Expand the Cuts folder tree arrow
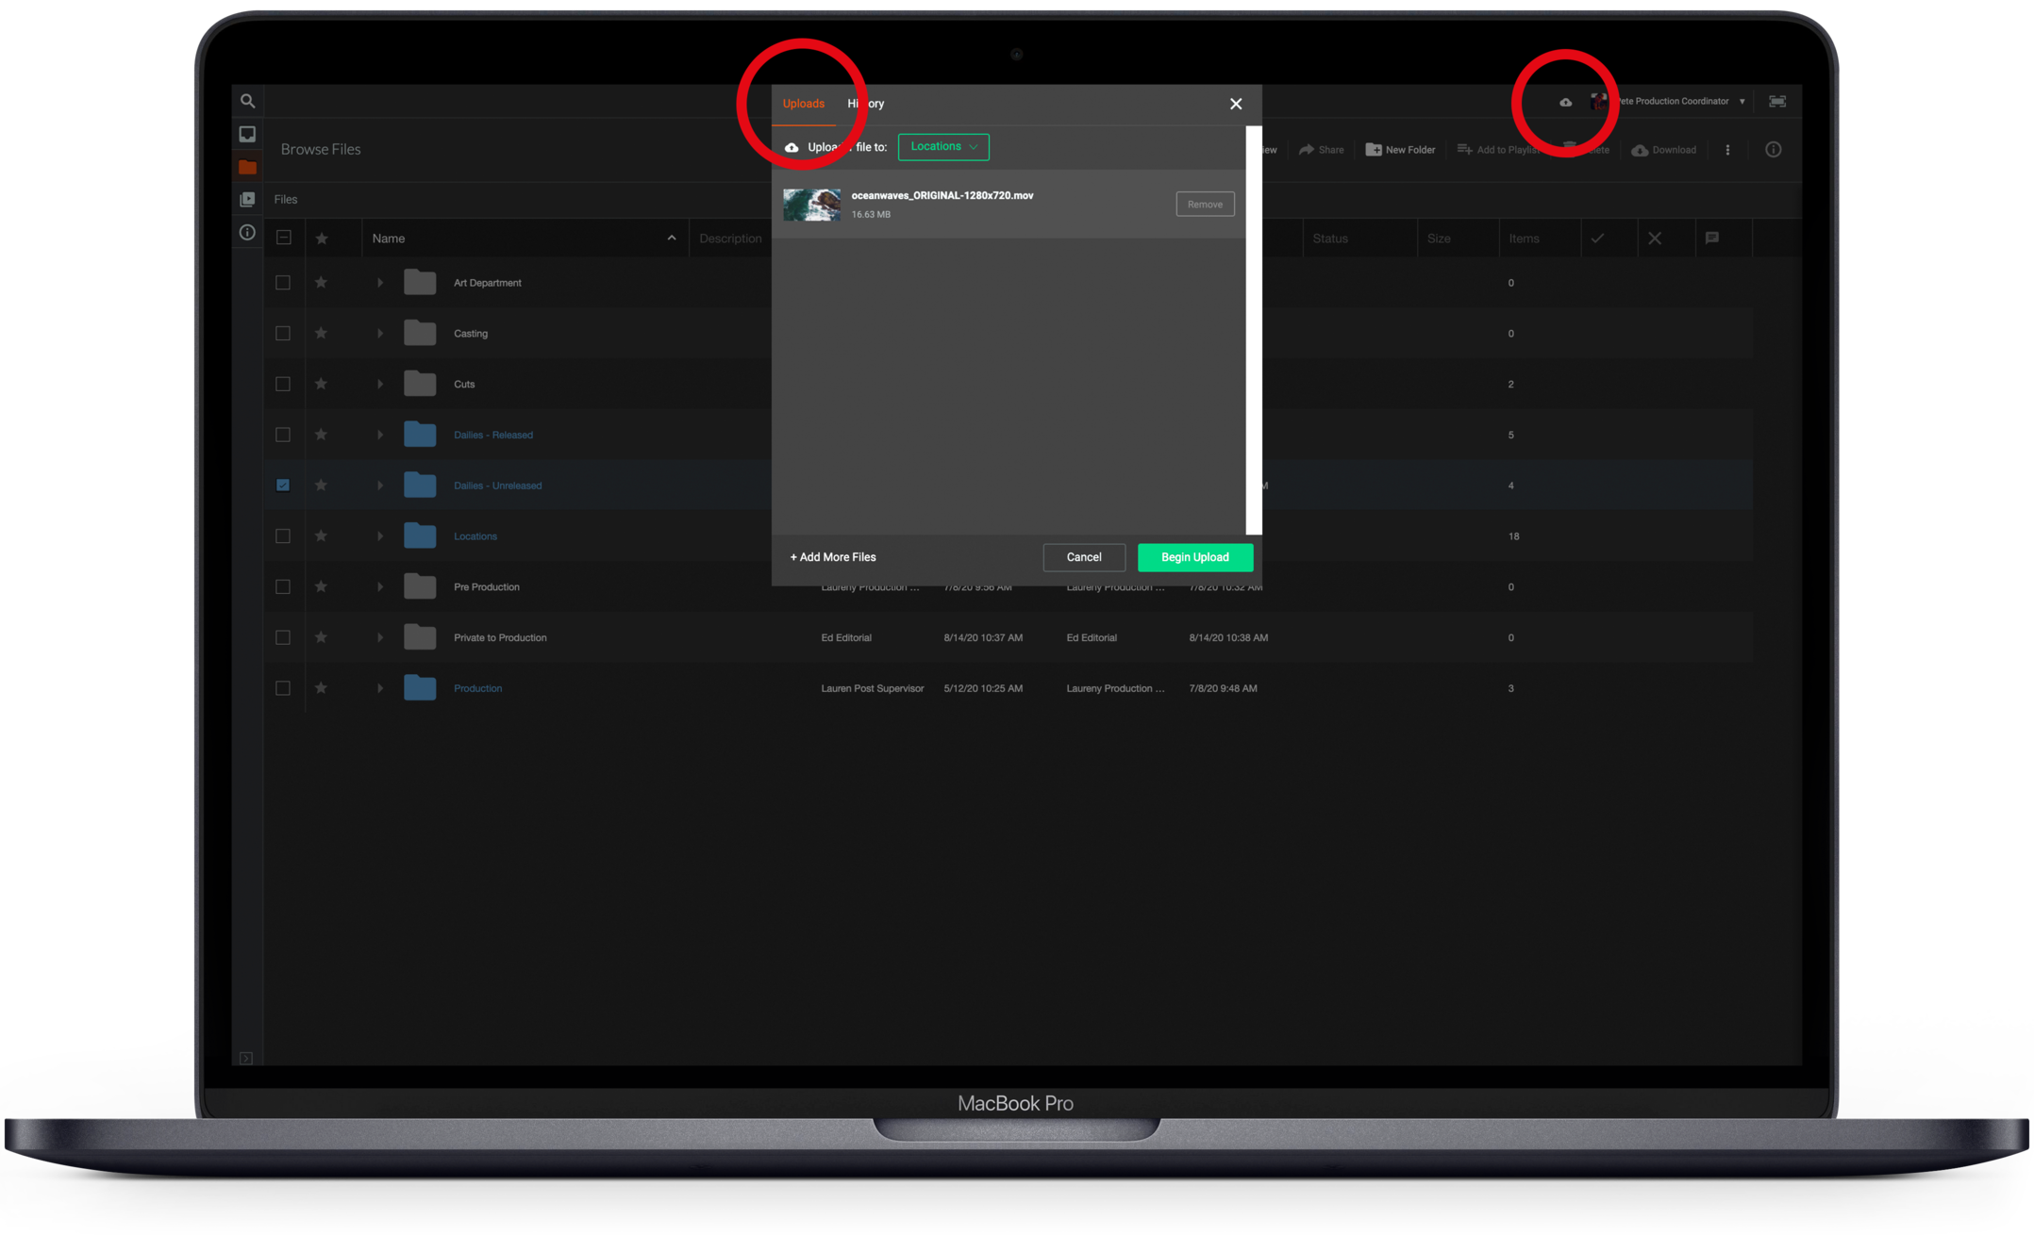Image resolution: width=2034 pixels, height=1235 pixels. [380, 384]
